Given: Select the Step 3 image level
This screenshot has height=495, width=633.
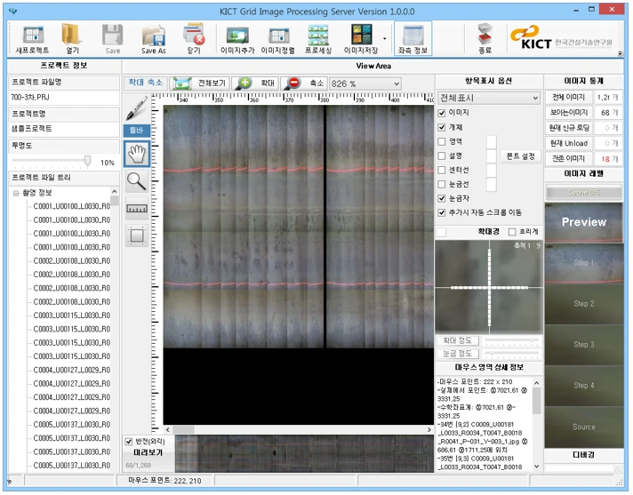Looking at the screenshot, I should tap(584, 345).
